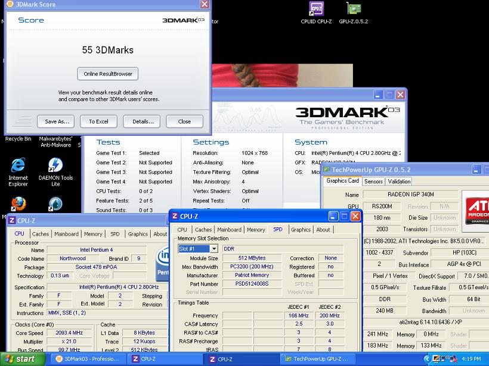This screenshot has height=366, width=489.
Task: Switch to 3DMark03 Professional taskbar button
Action: (x=88, y=359)
